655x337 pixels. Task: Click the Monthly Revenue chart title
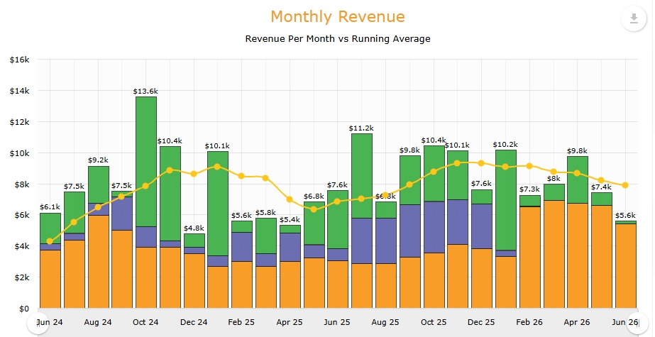(338, 17)
